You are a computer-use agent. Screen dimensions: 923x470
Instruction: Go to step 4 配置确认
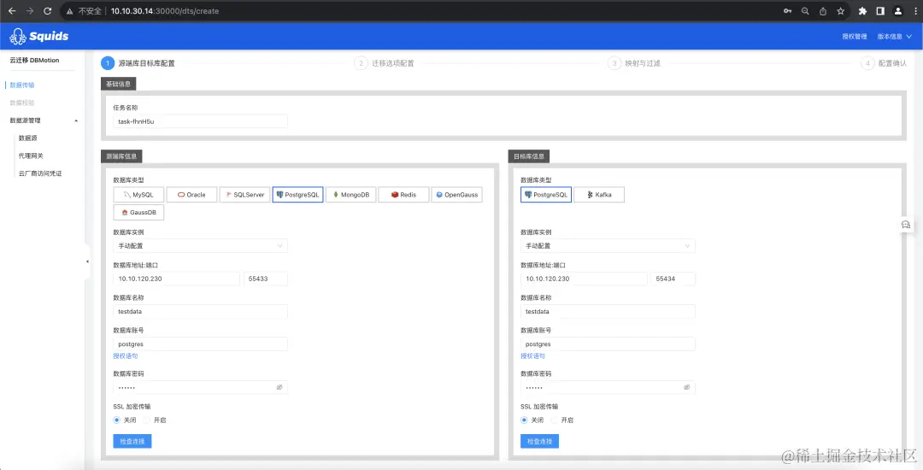(x=884, y=63)
